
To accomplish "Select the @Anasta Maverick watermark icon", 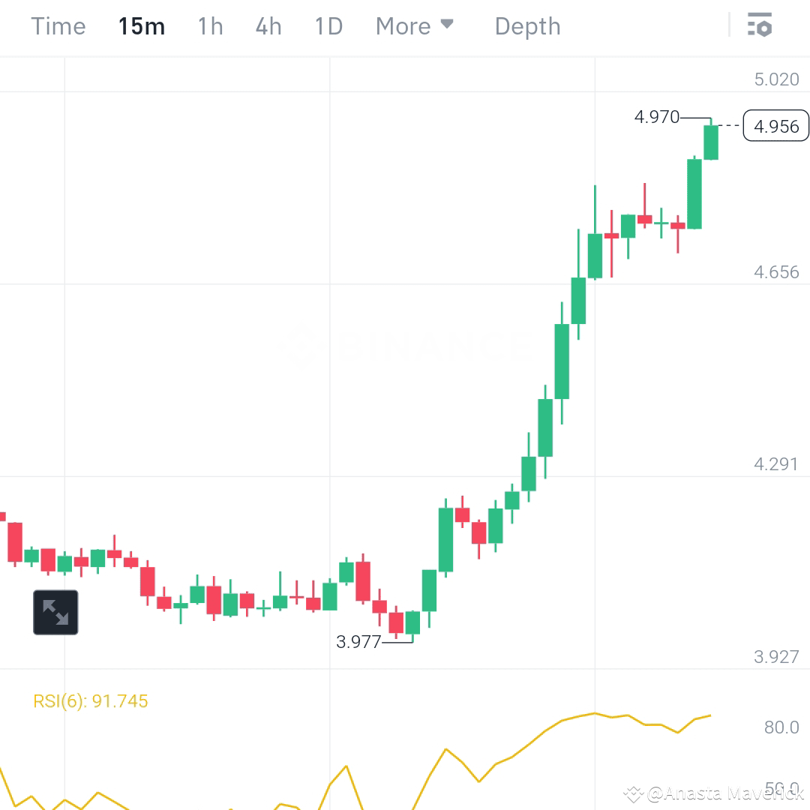I will tap(634, 791).
